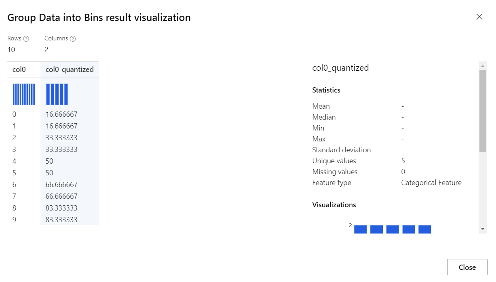Click the X to dismiss the dialog
Screen dimensions: 496x282
click(x=479, y=17)
